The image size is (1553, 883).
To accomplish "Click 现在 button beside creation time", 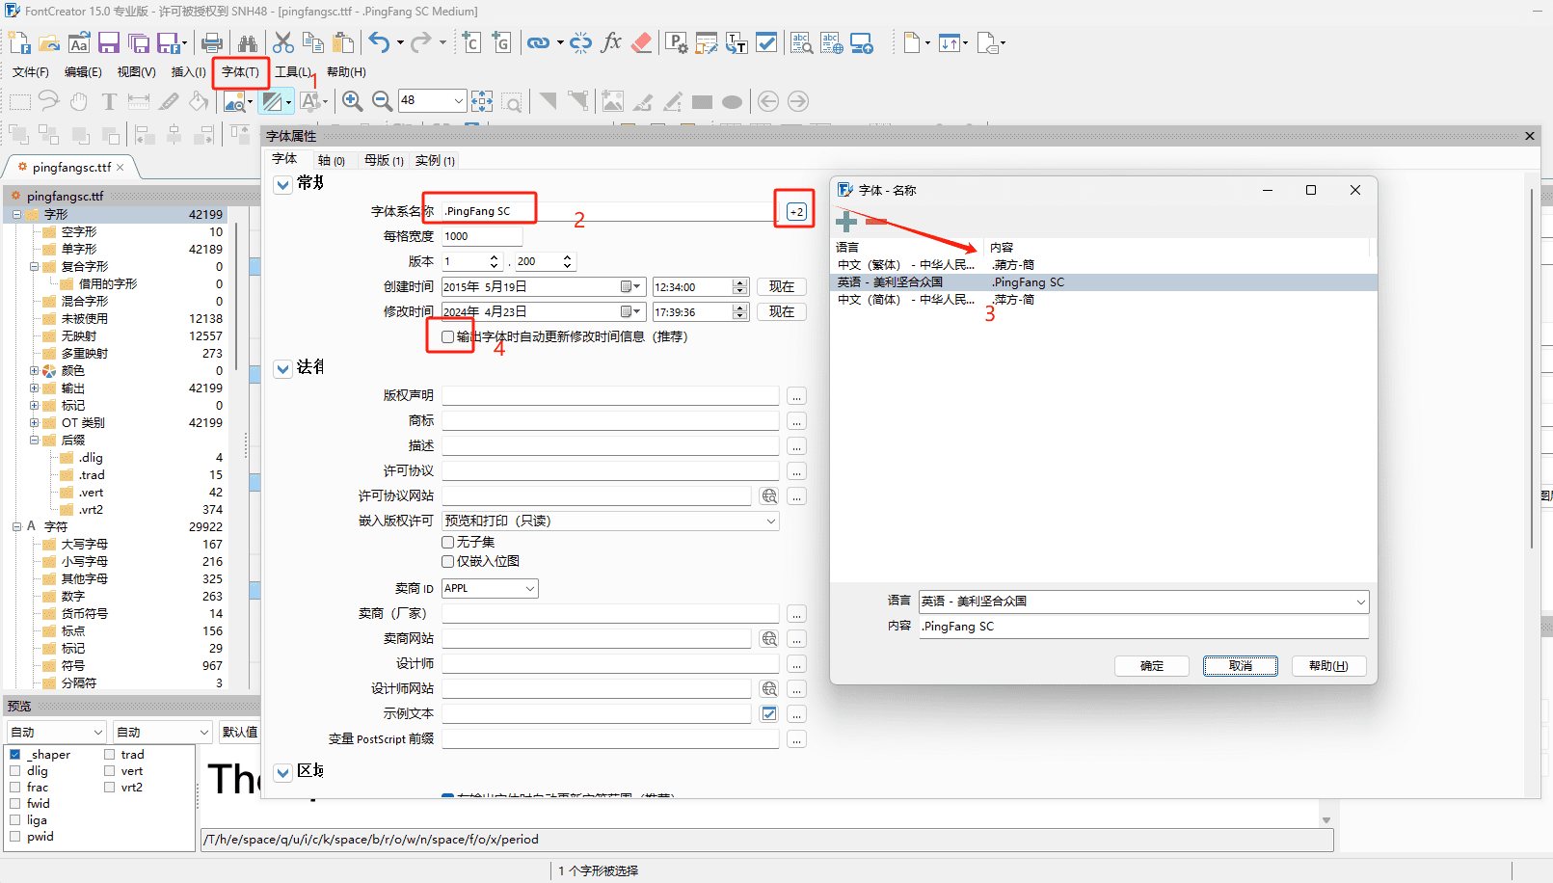I will click(781, 287).
